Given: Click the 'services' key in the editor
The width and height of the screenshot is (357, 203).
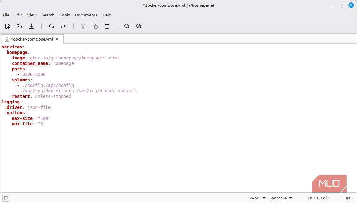Looking at the screenshot, I should tap(12, 47).
